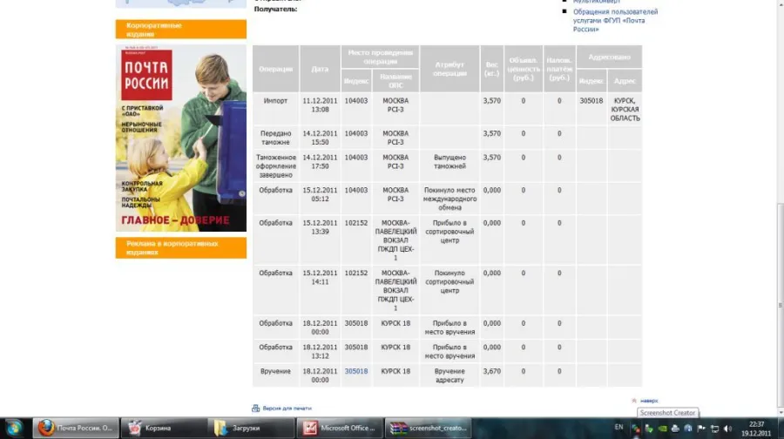Click the page scrollbar down arrow

[x=781, y=413]
